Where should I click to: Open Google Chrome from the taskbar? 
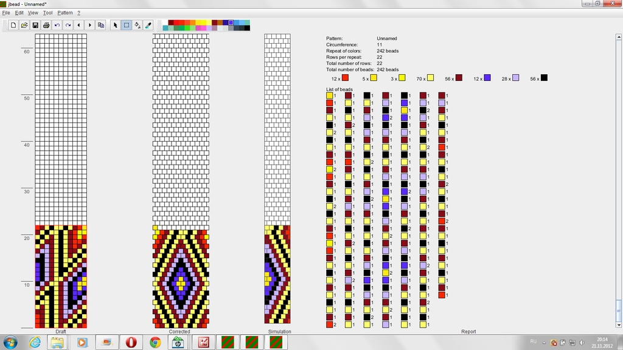coord(155,342)
